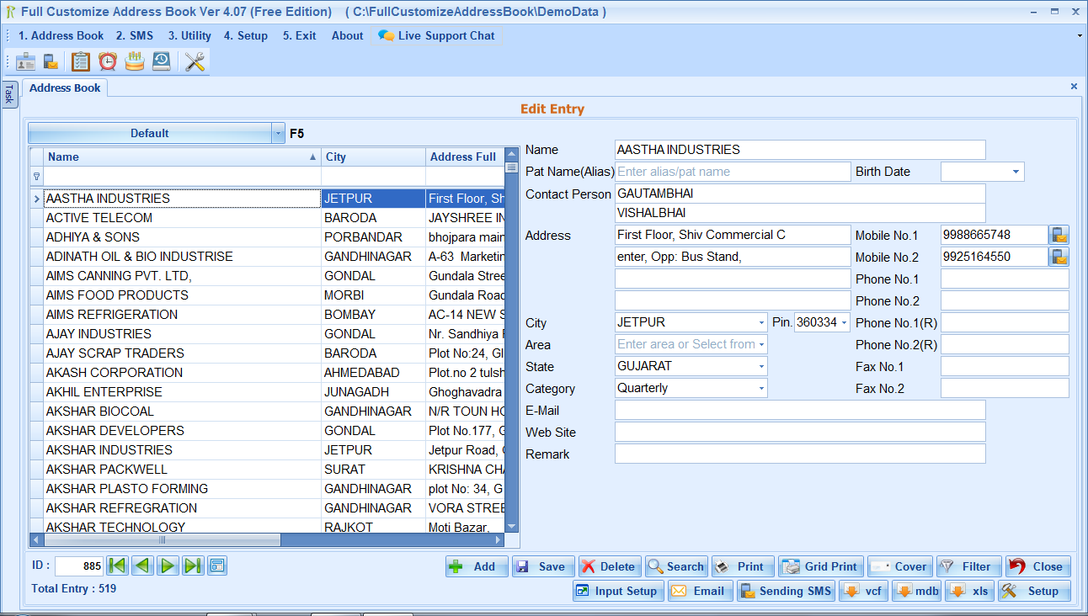
Task: Click the backup toolbar icon
Action: click(161, 61)
